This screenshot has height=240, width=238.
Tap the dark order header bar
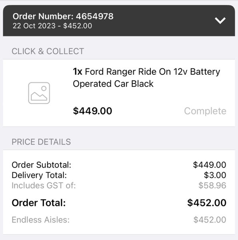[119, 21]
